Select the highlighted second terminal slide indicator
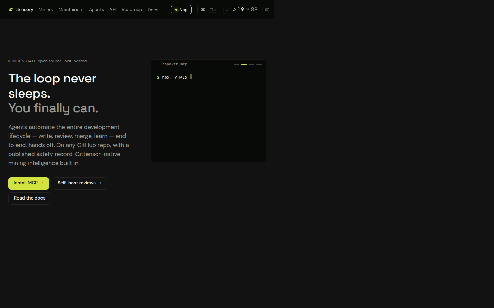Image resolution: width=494 pixels, height=308 pixels. pyautogui.click(x=244, y=64)
